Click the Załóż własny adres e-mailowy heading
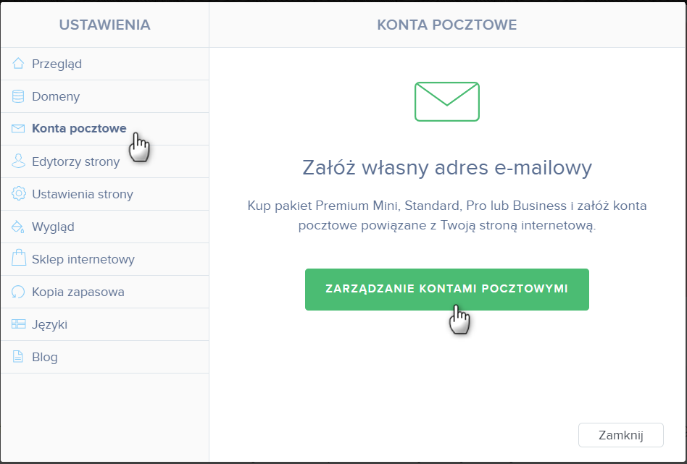This screenshot has width=687, height=464. click(x=447, y=168)
